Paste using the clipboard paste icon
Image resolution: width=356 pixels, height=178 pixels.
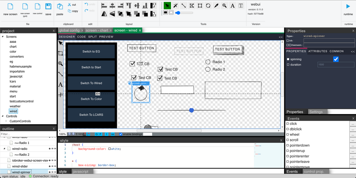60,7
